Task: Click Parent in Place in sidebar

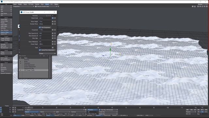Action: [6, 32]
